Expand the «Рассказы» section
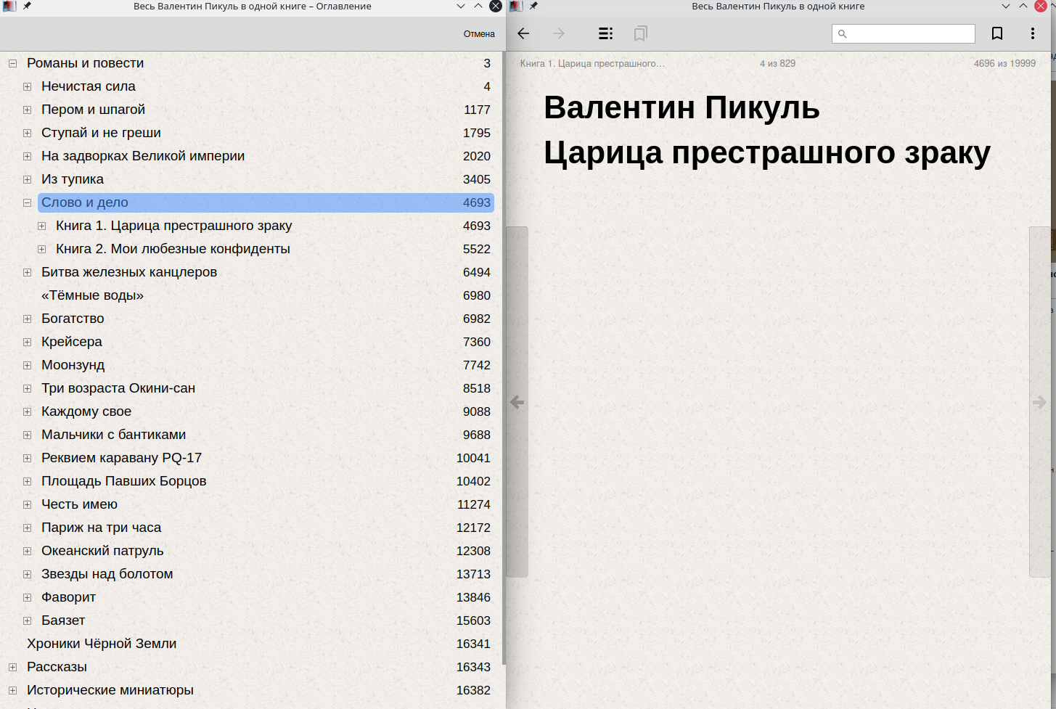1056x709 pixels. (x=12, y=668)
